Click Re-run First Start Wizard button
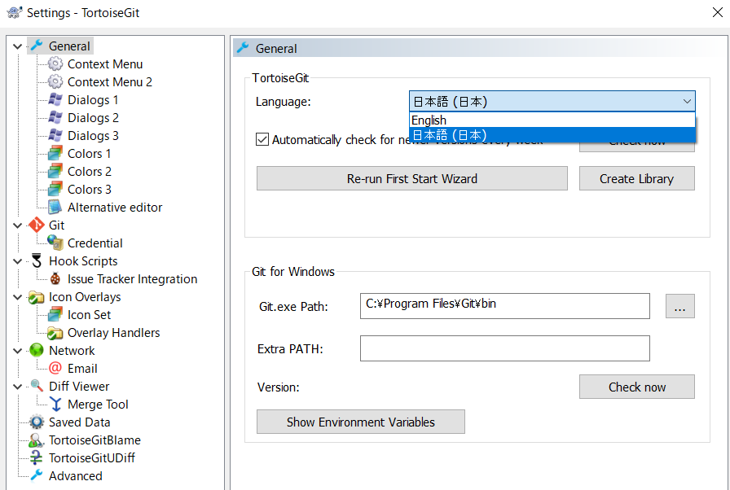This screenshot has width=730, height=490. click(x=411, y=179)
